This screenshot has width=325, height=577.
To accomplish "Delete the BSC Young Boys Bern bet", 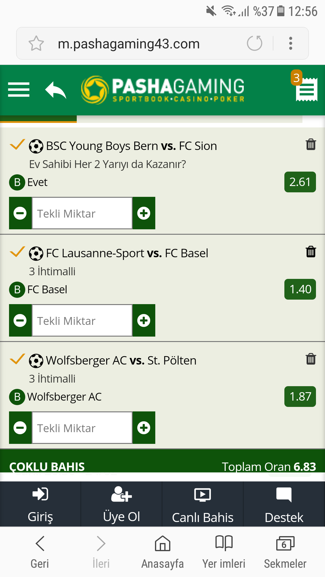I will coord(311,144).
